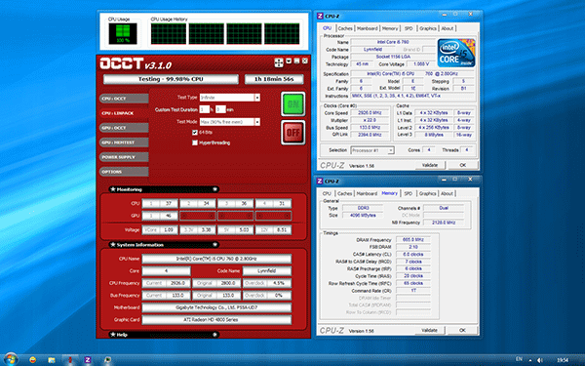The image size is (585, 366).
Task: Click OK in the upper CPU-Z window
Action: (462, 165)
